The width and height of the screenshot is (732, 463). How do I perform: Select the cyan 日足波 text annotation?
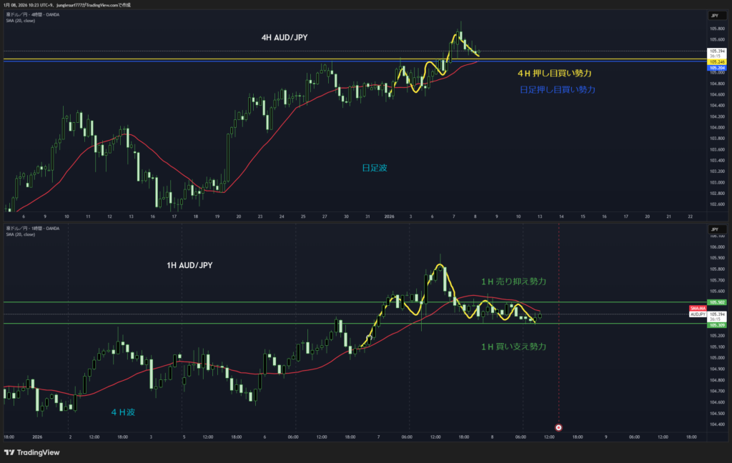coord(375,166)
